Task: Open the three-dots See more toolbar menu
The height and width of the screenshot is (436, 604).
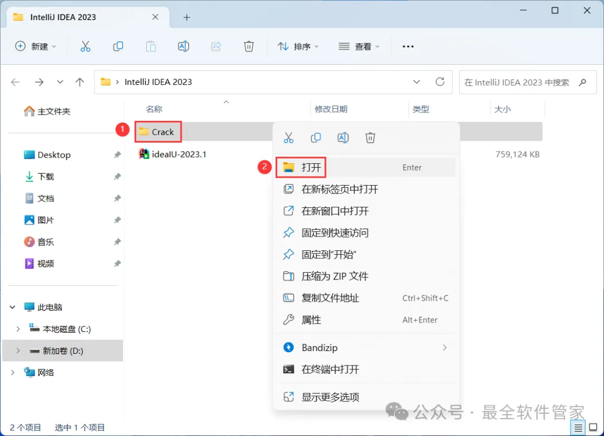Action: 408,46
